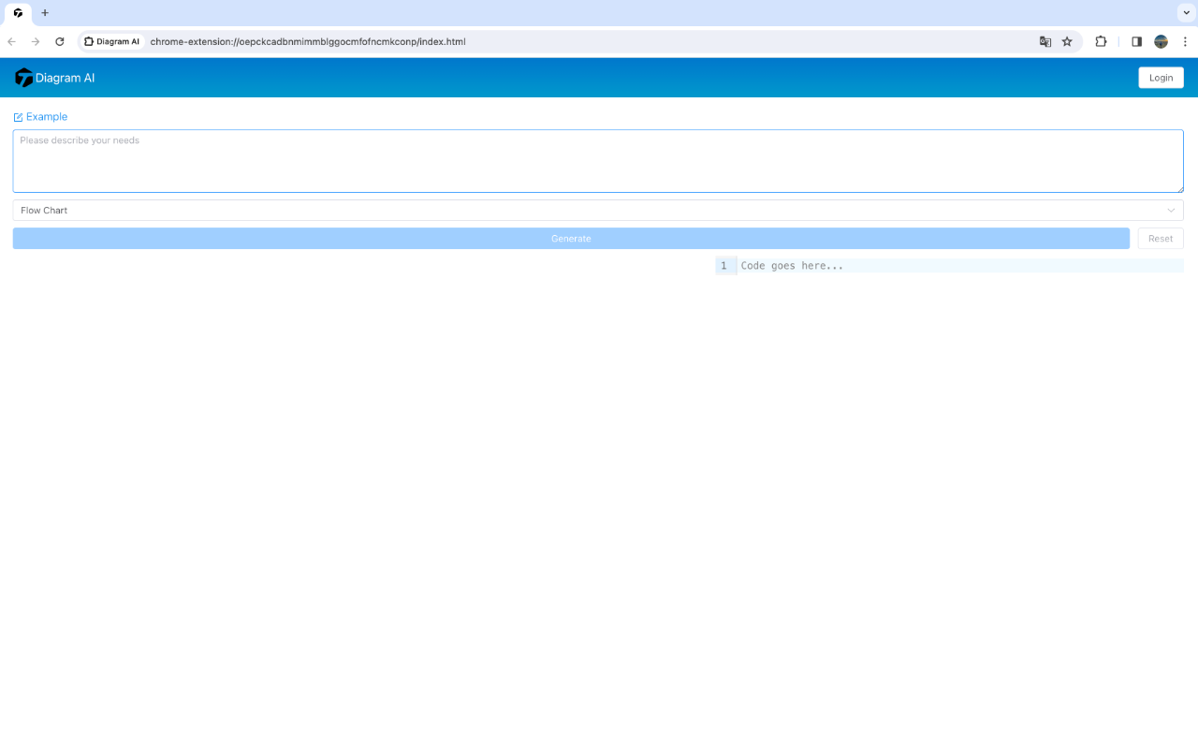
Task: Open the Chrome profile avatar
Action: [1161, 41]
